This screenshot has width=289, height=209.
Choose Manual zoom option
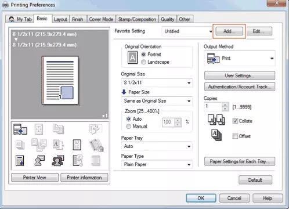coord(128,127)
